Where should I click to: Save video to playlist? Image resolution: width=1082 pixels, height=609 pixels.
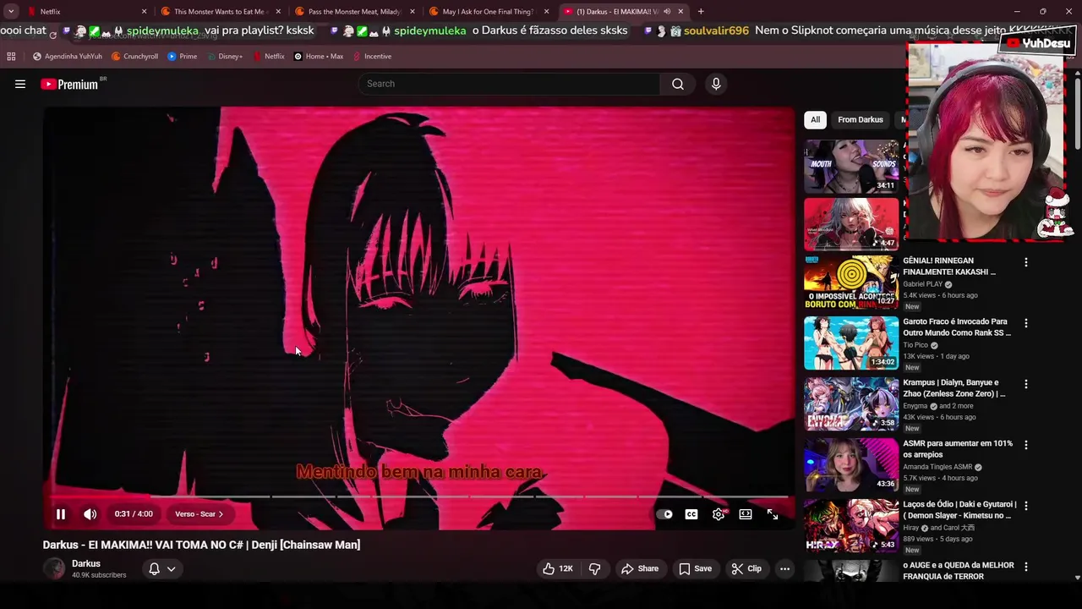695,568
